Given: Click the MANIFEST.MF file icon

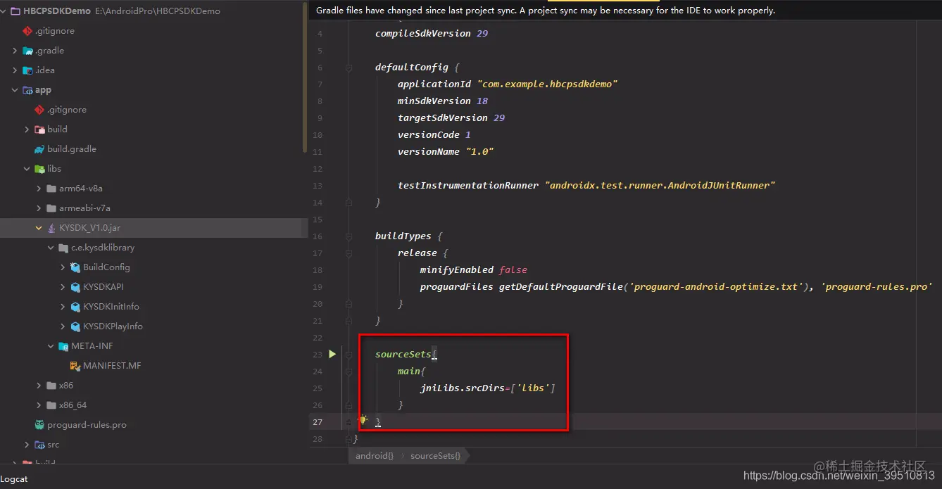Looking at the screenshot, I should [x=75, y=366].
